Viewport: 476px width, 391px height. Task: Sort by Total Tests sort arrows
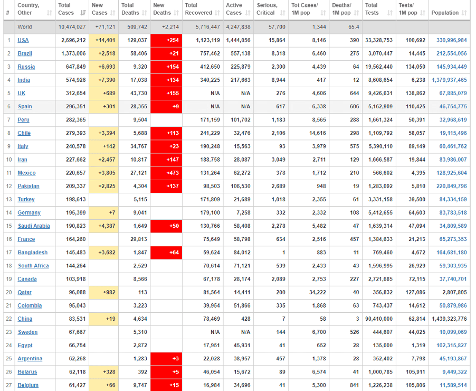(x=390, y=13)
